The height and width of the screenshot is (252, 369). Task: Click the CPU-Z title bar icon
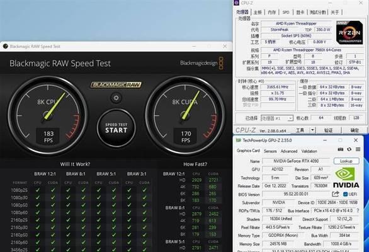pos(237,3)
